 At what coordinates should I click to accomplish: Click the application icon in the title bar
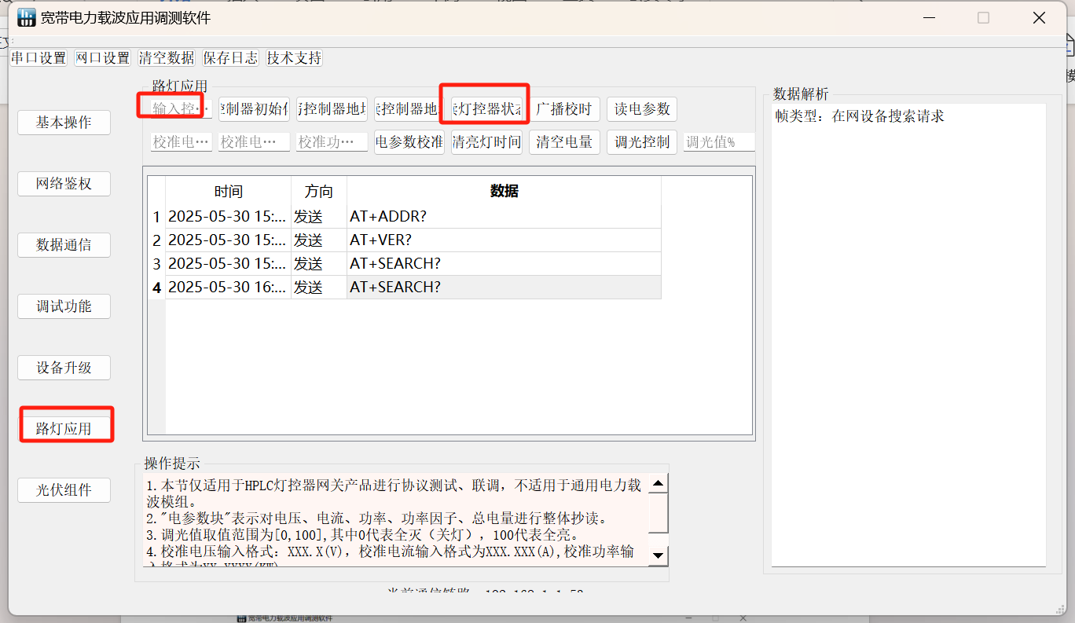(x=26, y=16)
